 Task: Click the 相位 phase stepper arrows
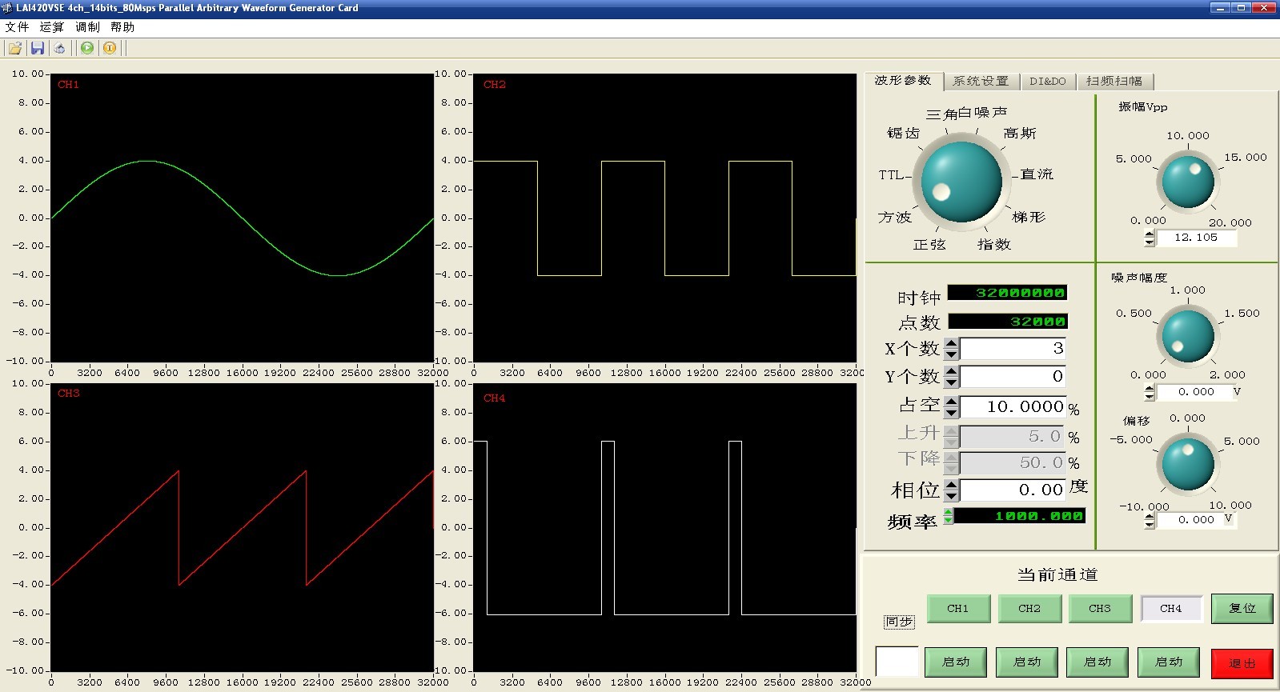tap(951, 490)
